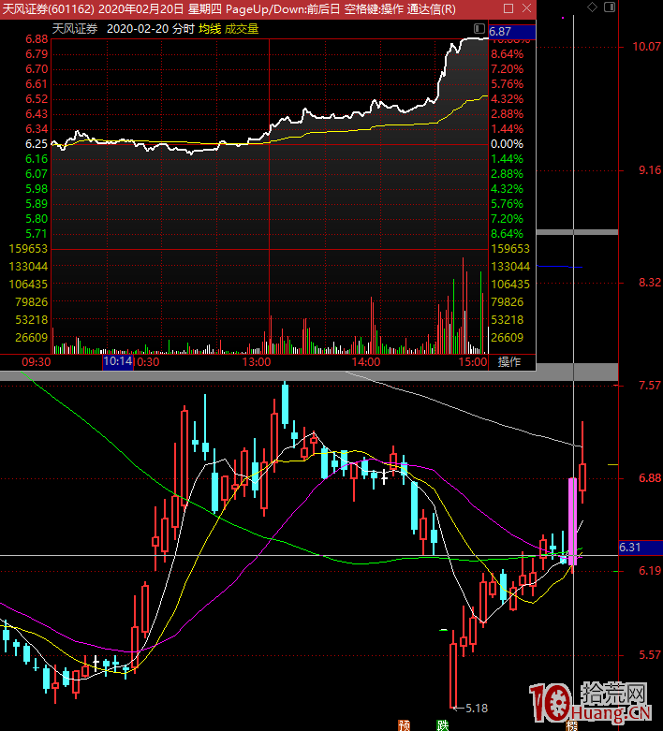Viewport: 663px width, 731px height.
Task: Maximize the 天风证券 intraday popup window
Action: tap(508, 8)
